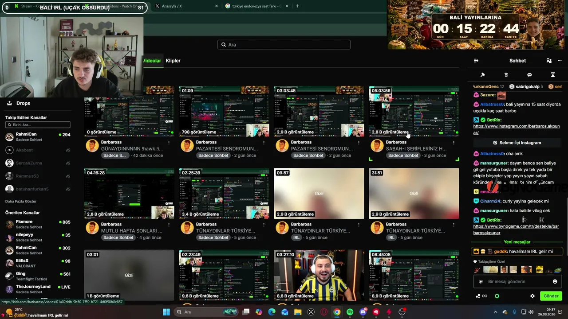This screenshot has width=568, height=319.
Task: Open options menu for MUTLU HAFTA SONLARI video
Action: coord(169,225)
